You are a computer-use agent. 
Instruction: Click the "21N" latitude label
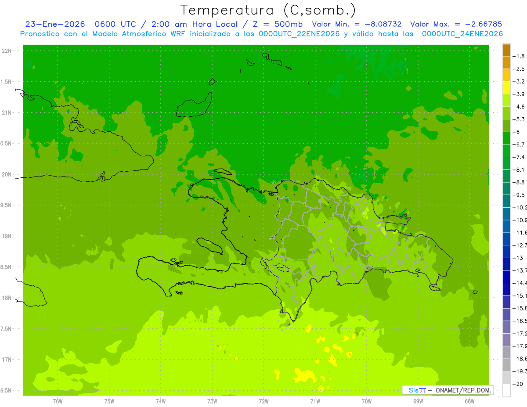coord(7,113)
